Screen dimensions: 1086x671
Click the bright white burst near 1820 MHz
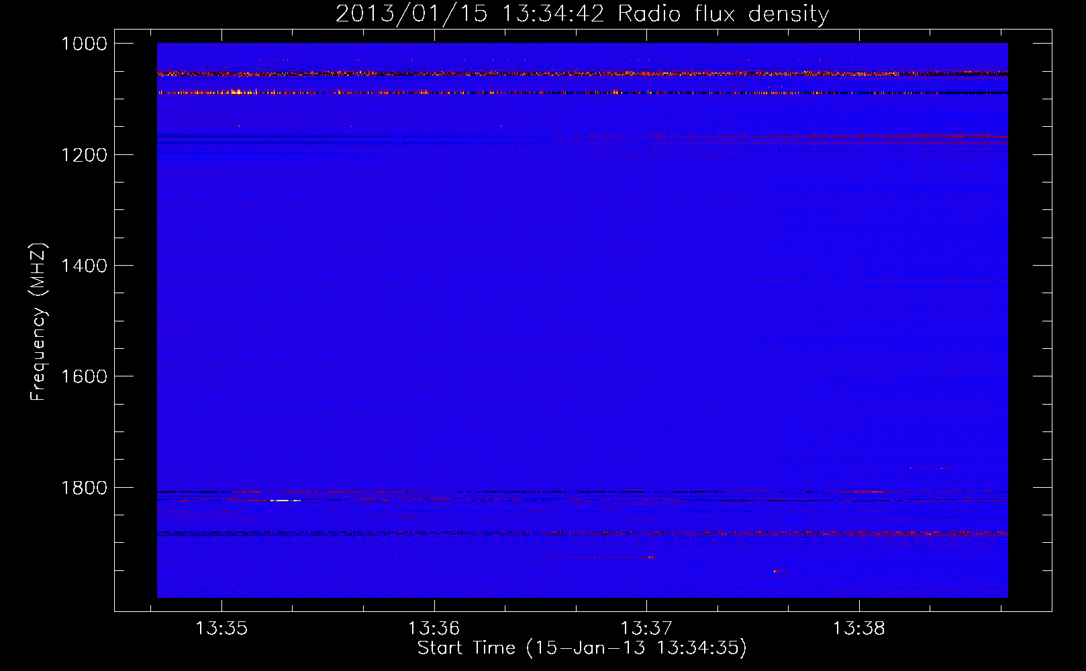pyautogui.click(x=285, y=501)
